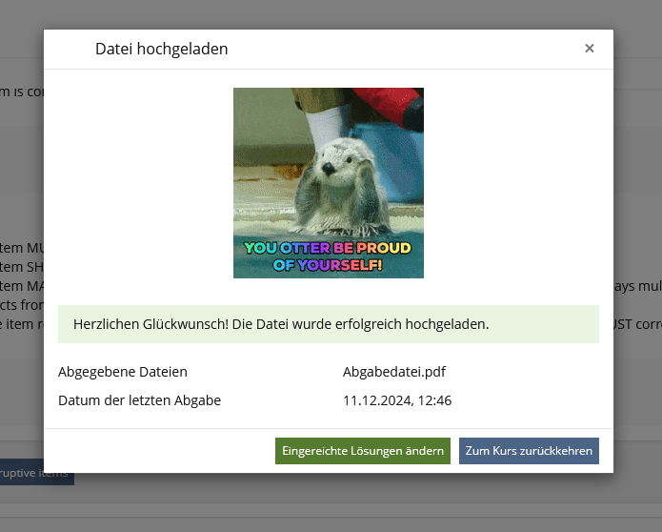Click the "tem MU" background text left of the dialog

tap(21, 246)
